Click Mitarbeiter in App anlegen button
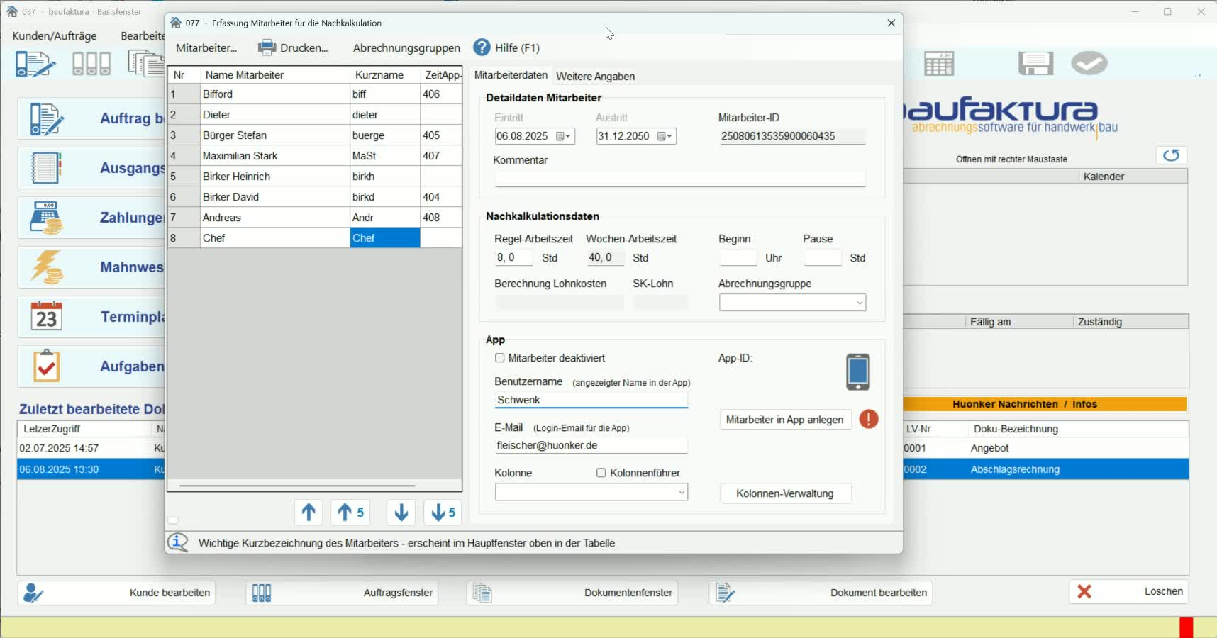Viewport: 1217px width, 638px height. pyautogui.click(x=784, y=420)
